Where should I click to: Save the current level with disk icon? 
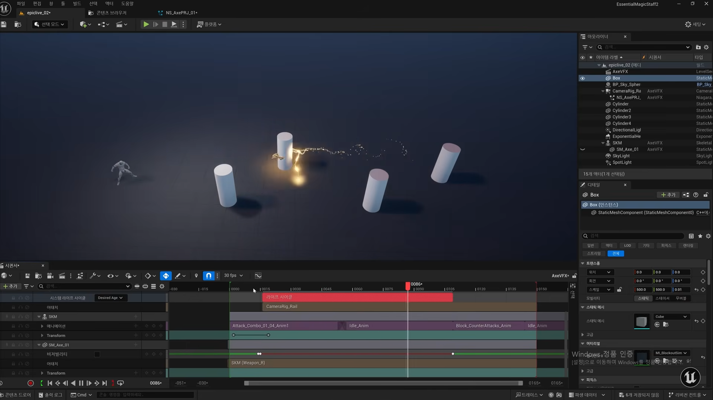click(4, 24)
